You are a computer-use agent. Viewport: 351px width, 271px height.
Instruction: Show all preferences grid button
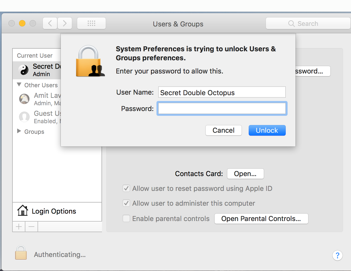[91, 24]
